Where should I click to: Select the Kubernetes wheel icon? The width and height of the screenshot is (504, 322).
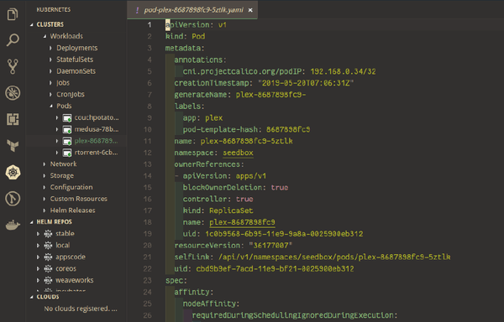coord(13,172)
